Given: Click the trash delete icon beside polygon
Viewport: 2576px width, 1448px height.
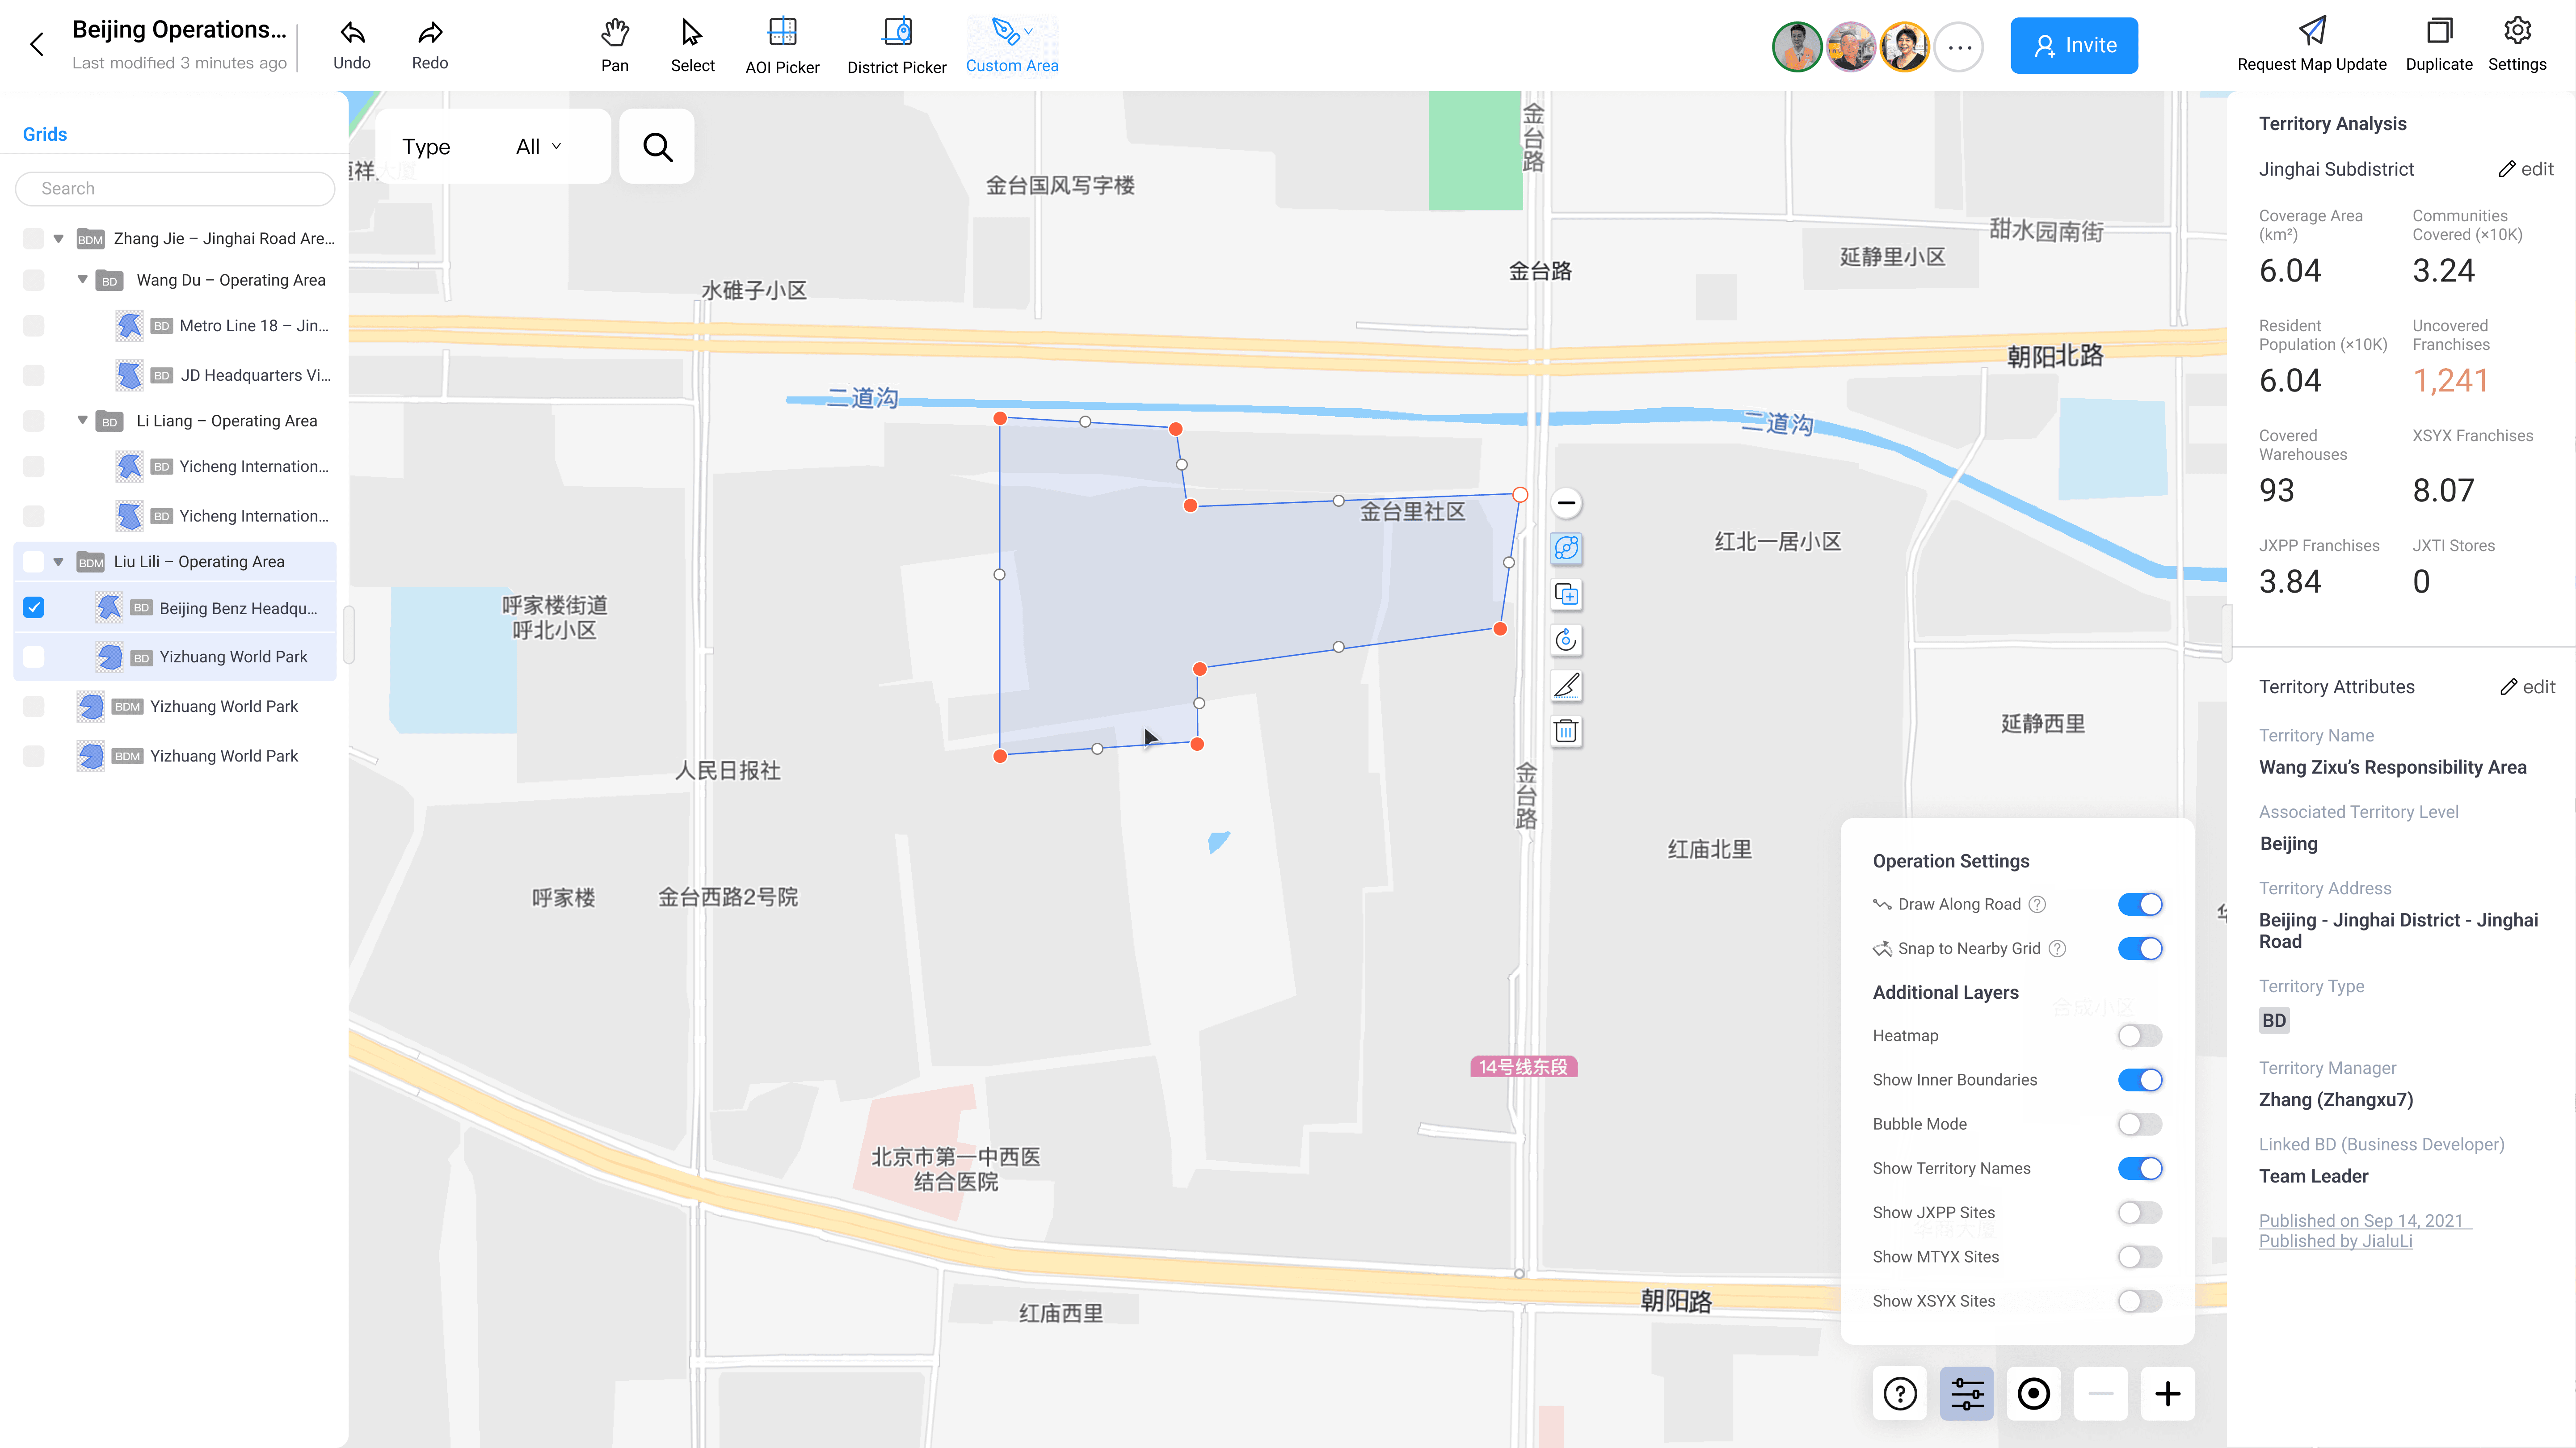Looking at the screenshot, I should 1566,731.
